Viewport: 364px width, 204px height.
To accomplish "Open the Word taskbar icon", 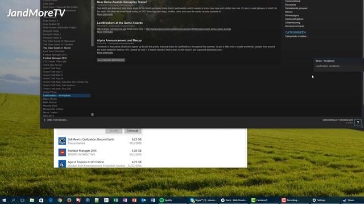I will 153,200.
